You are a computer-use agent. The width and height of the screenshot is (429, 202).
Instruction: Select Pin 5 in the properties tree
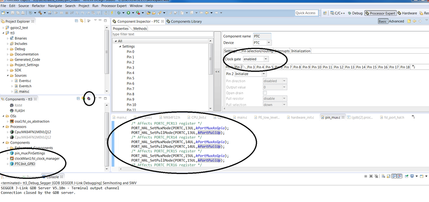point(130,78)
